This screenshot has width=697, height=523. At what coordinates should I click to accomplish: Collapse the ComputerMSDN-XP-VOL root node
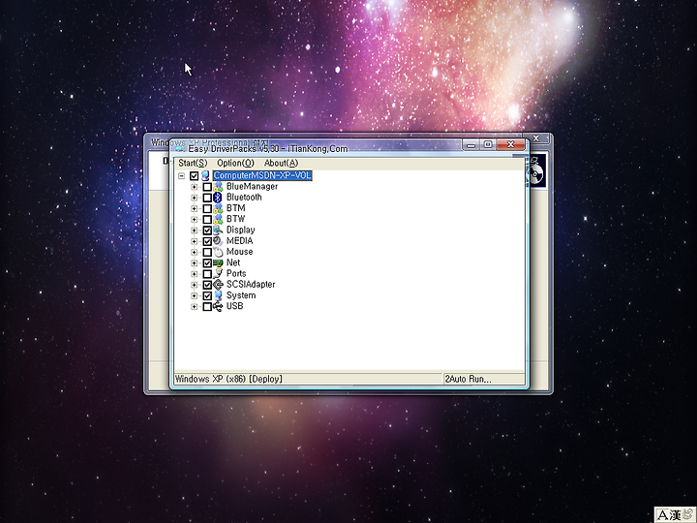(x=181, y=176)
